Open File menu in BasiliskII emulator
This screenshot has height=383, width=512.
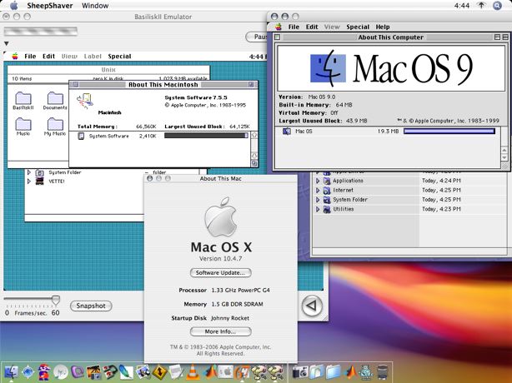(30, 57)
